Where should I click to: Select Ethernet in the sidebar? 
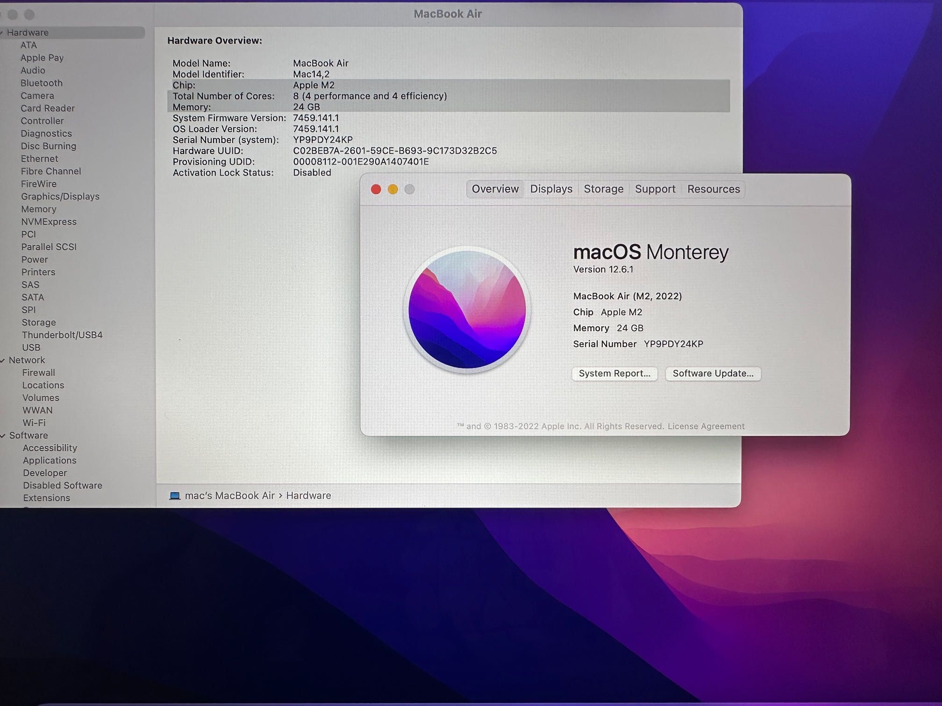point(39,159)
